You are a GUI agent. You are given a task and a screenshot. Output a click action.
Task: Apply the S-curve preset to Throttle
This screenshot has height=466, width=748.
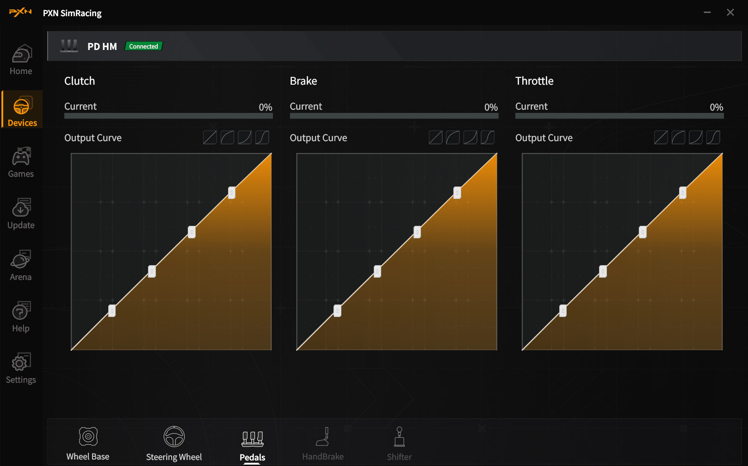pyautogui.click(x=713, y=137)
